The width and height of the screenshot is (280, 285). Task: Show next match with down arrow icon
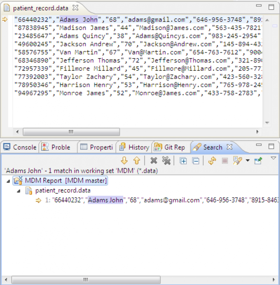tap(124, 161)
